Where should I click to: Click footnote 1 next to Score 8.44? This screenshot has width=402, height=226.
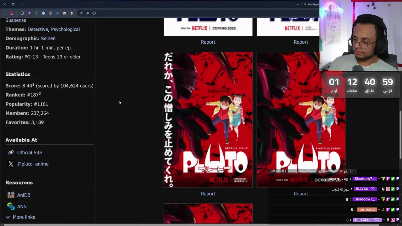pos(33,84)
